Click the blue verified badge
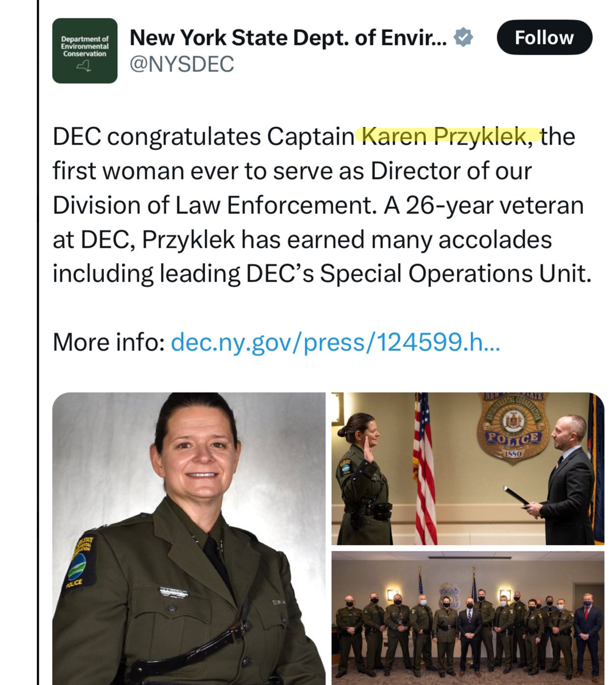The height and width of the screenshot is (685, 611). 463,37
